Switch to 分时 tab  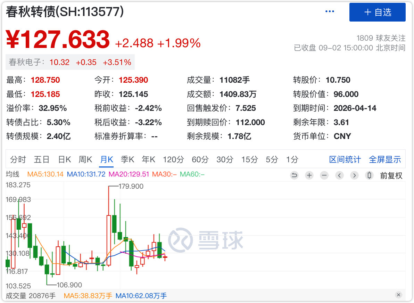pos(18,159)
